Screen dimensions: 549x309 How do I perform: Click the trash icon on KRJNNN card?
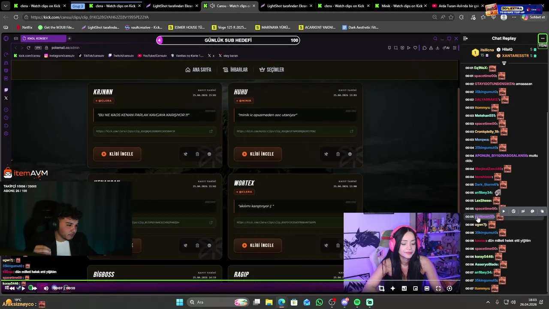197,154
